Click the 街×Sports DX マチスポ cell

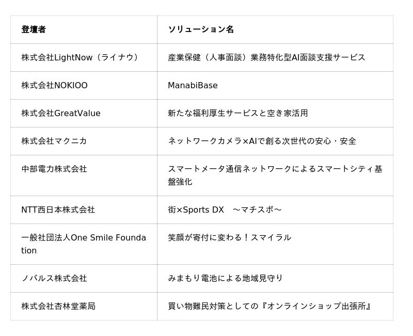pos(225,210)
